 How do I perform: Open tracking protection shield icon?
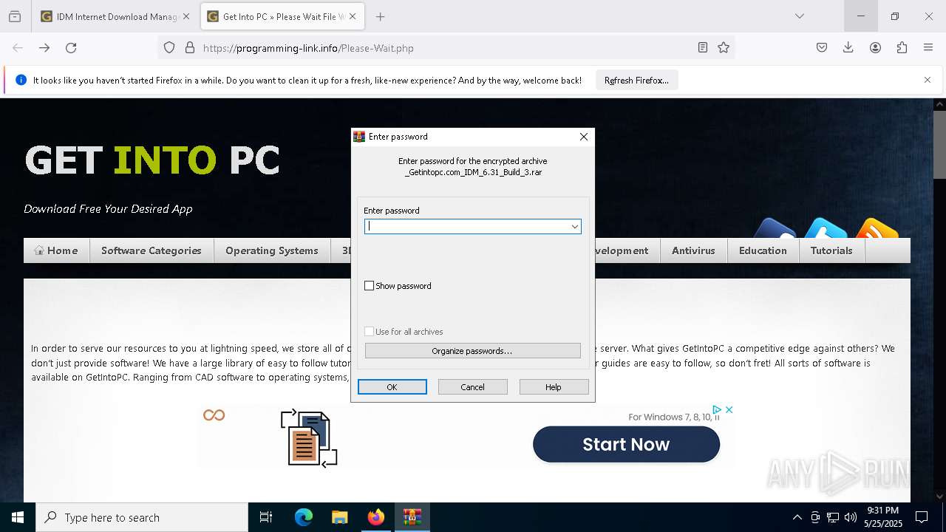point(169,48)
